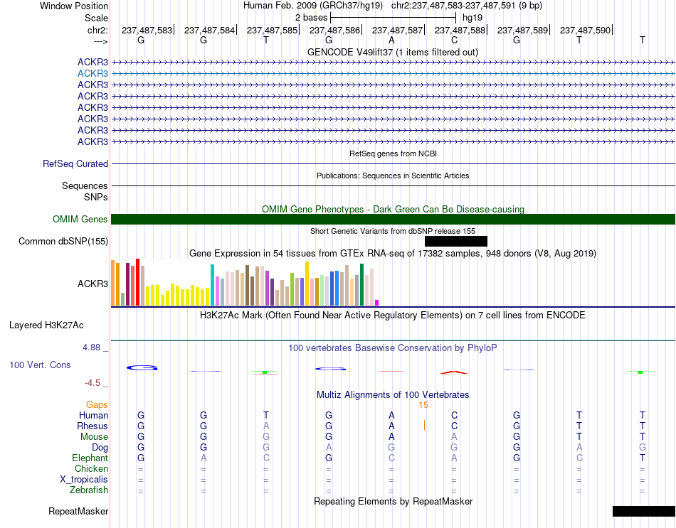The width and height of the screenshot is (676, 528).
Task: Click the red A PhyloP conservation logo
Action: (x=454, y=372)
